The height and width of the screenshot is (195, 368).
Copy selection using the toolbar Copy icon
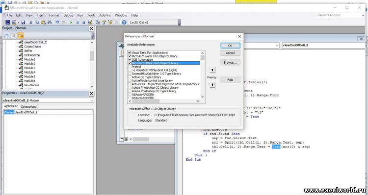37,23
